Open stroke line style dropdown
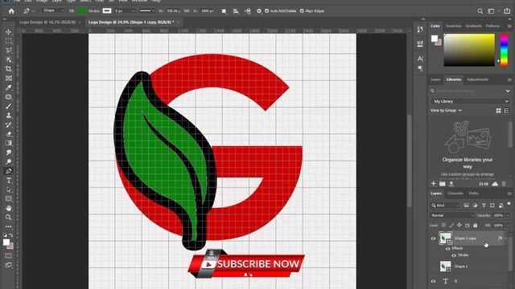Screen dimensions: 515x289 click(146, 10)
